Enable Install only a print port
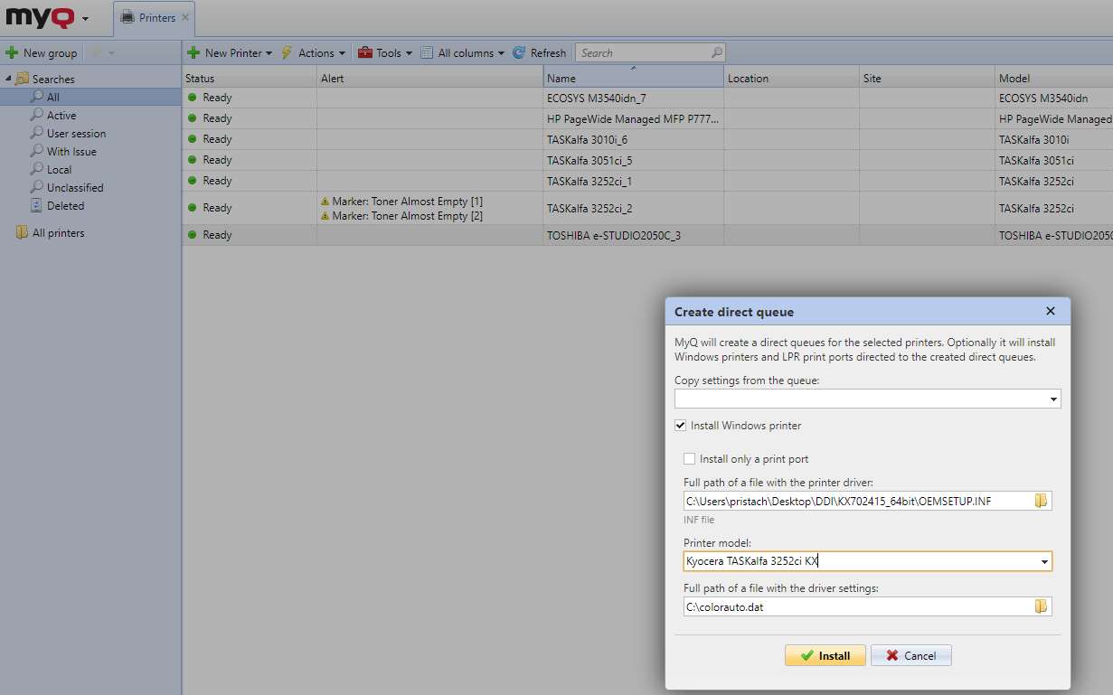 pyautogui.click(x=690, y=459)
